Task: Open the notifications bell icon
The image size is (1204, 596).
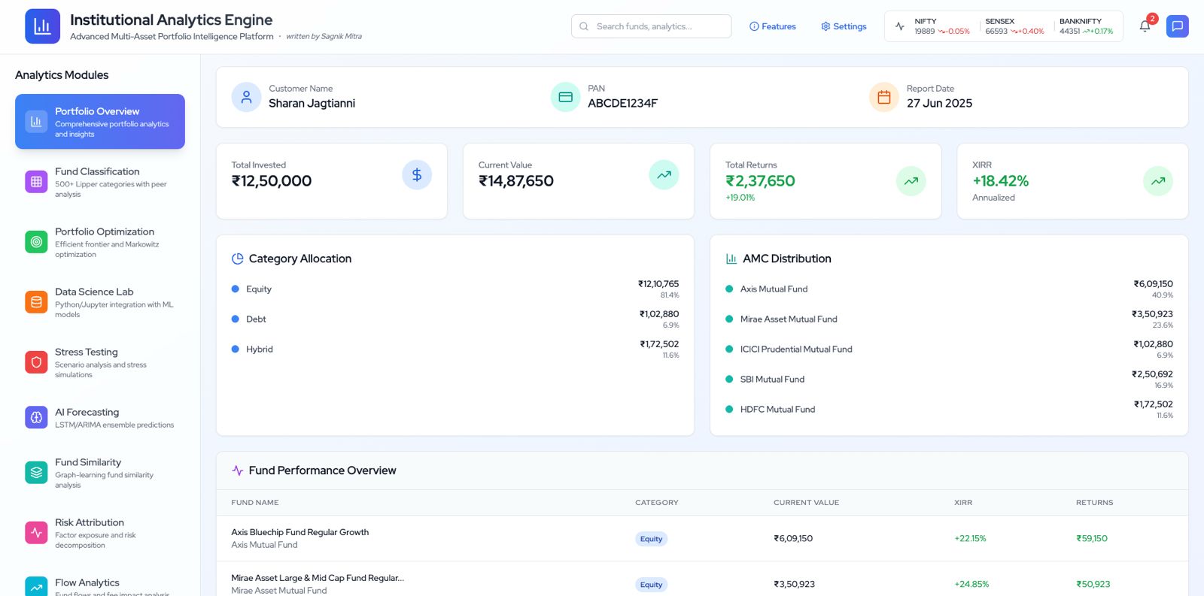Action: pos(1145,26)
